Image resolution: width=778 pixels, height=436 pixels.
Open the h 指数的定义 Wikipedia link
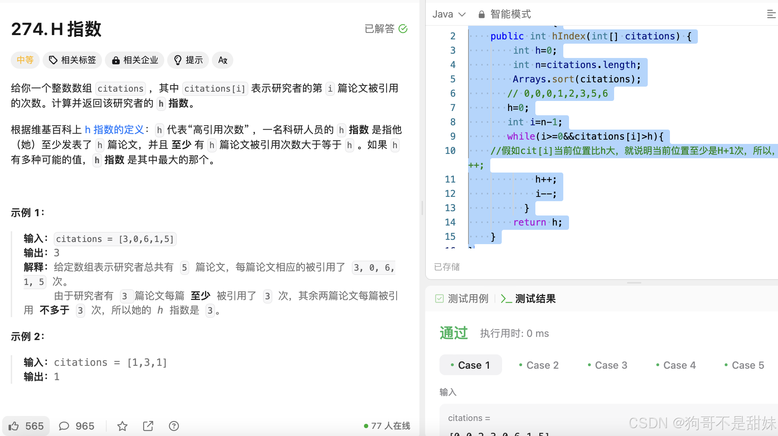114,130
